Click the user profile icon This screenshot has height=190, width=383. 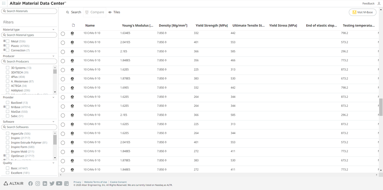[x=379, y=3]
